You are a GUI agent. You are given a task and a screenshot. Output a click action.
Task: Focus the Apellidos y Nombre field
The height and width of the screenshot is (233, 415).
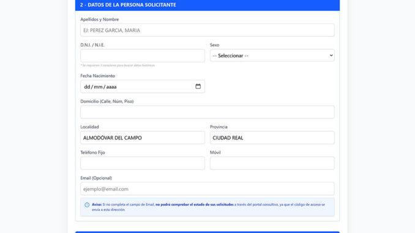coord(207,30)
